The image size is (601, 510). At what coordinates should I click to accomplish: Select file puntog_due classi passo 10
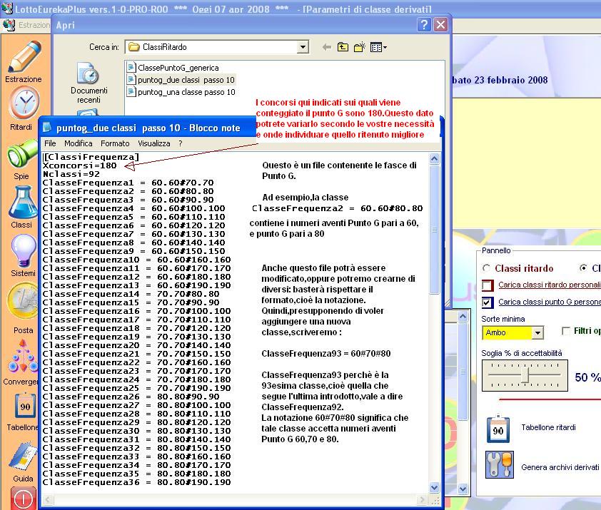click(x=181, y=80)
